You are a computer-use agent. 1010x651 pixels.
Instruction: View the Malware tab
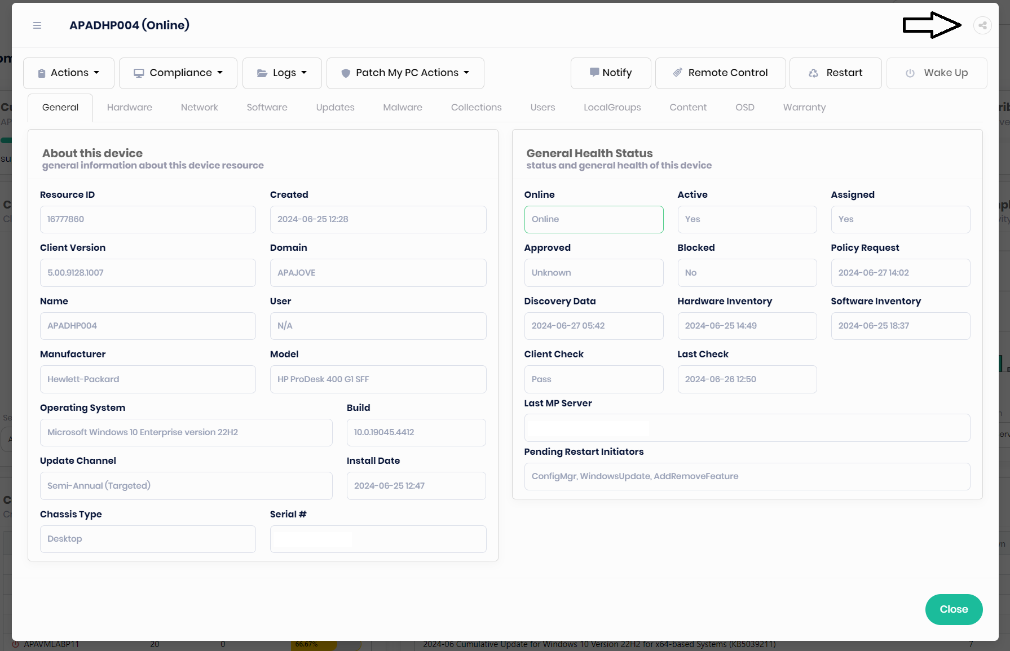[x=403, y=107]
